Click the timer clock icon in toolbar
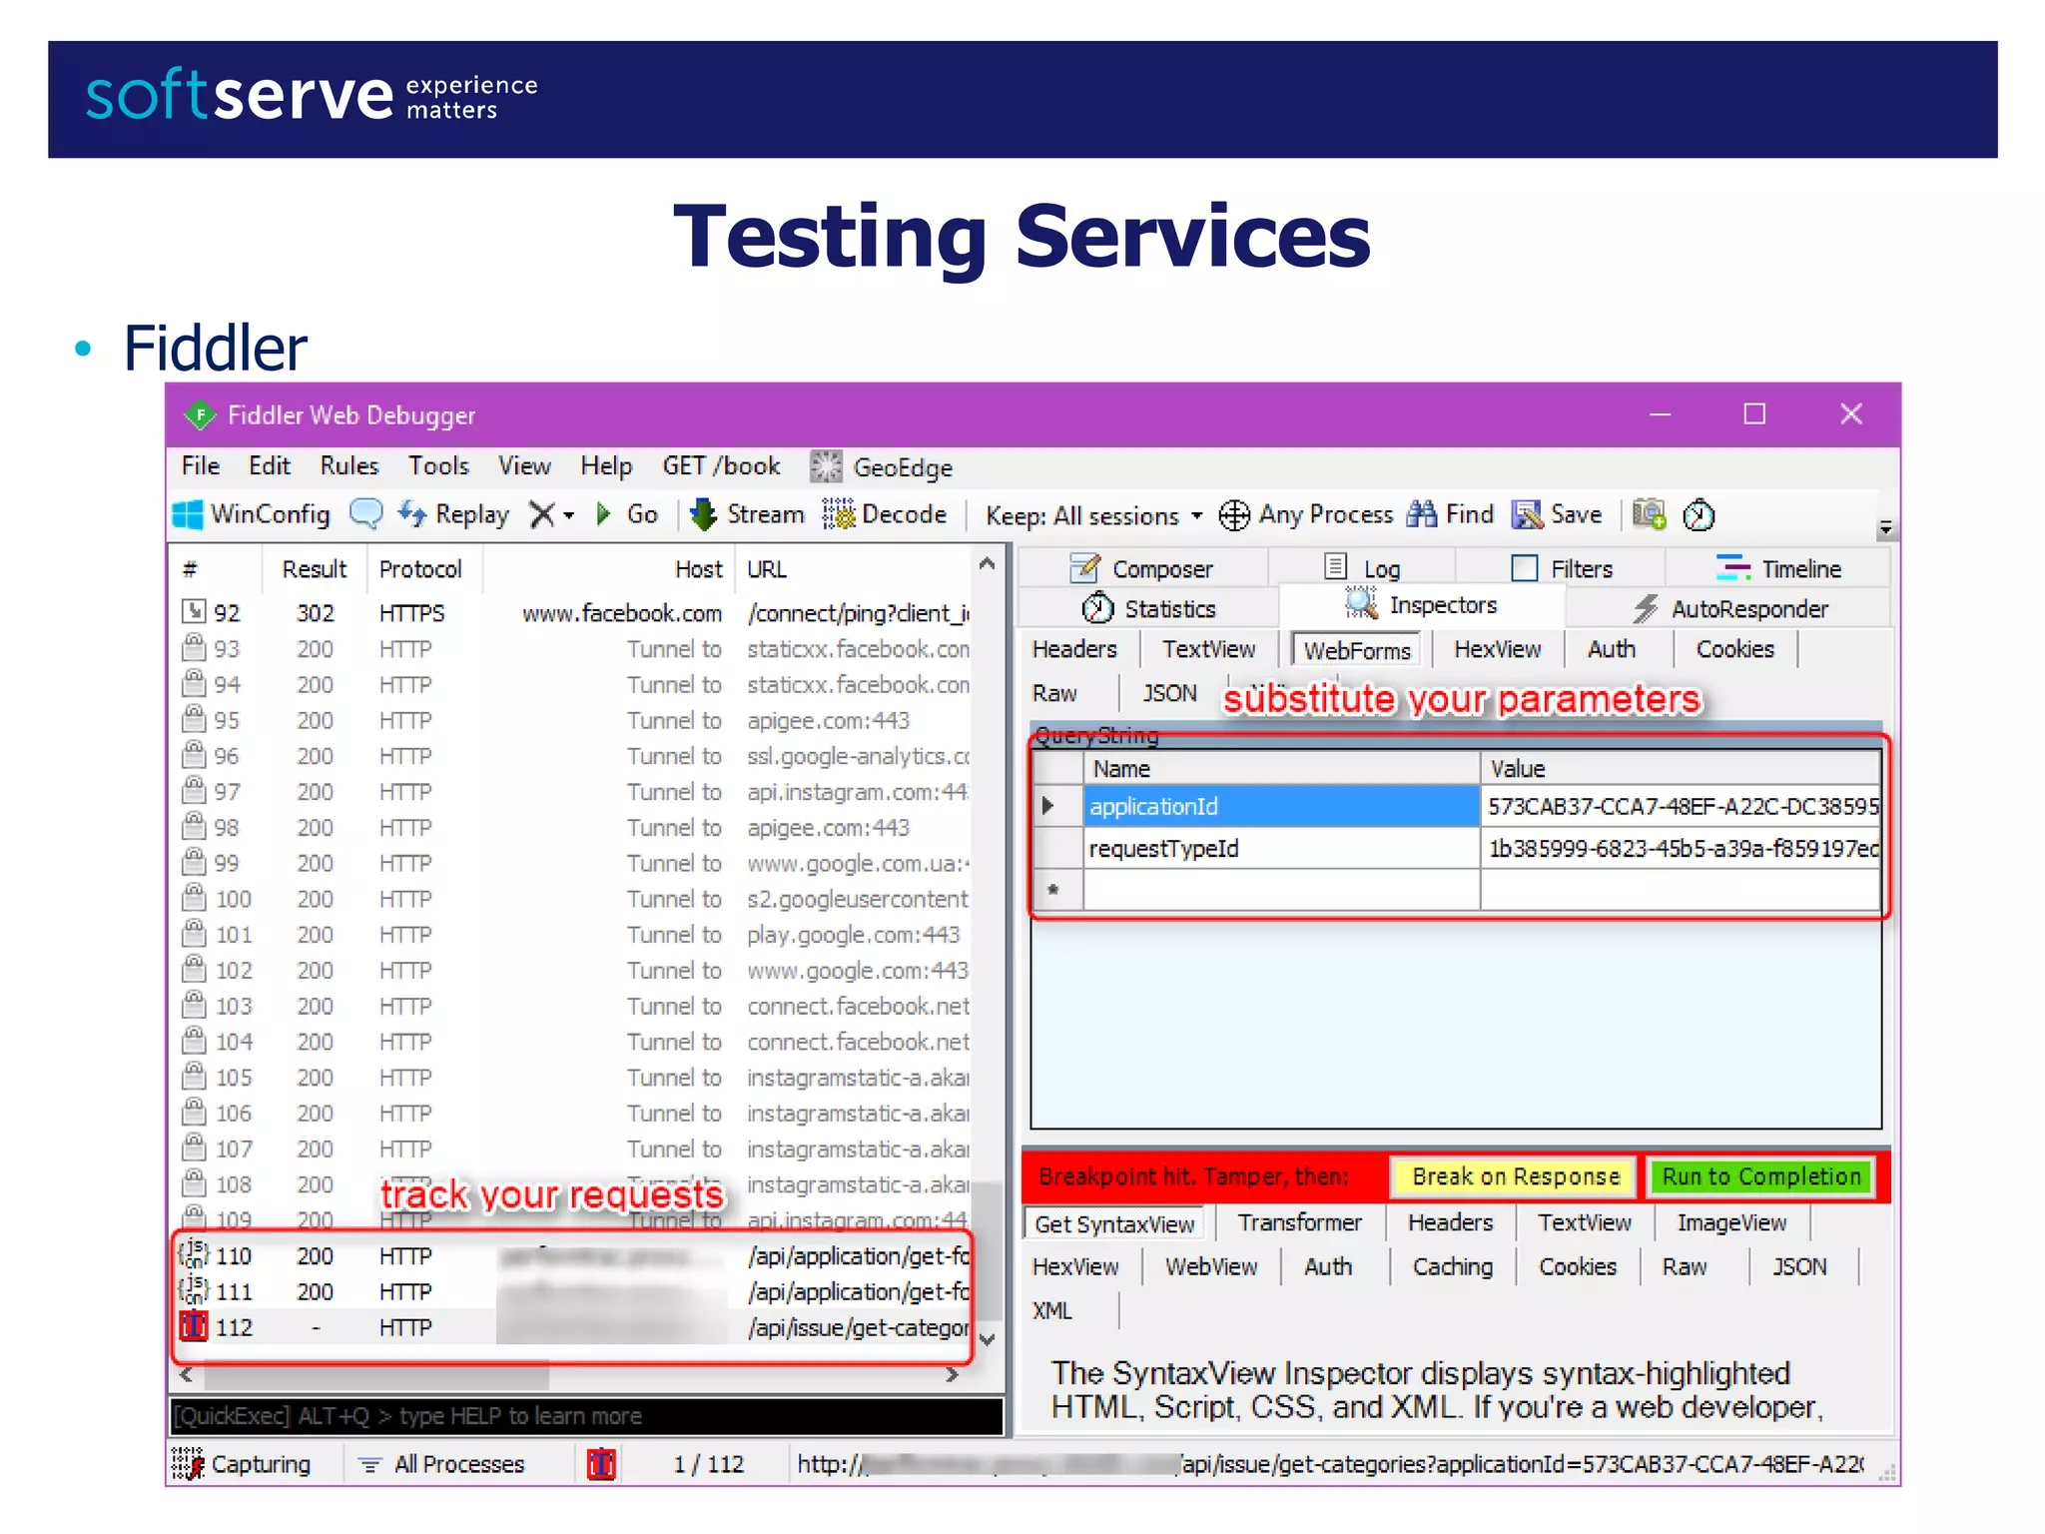Screen dimensions: 2045x1534 click(1699, 514)
